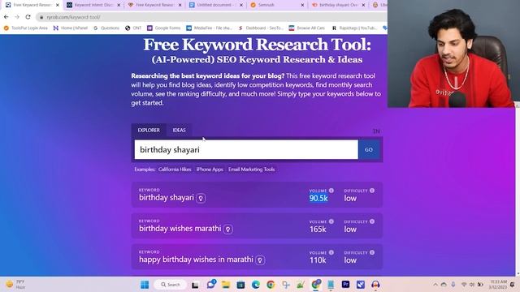520x292 pixels.
Task: Open the Home hPanel bookmark
Action: point(71,28)
